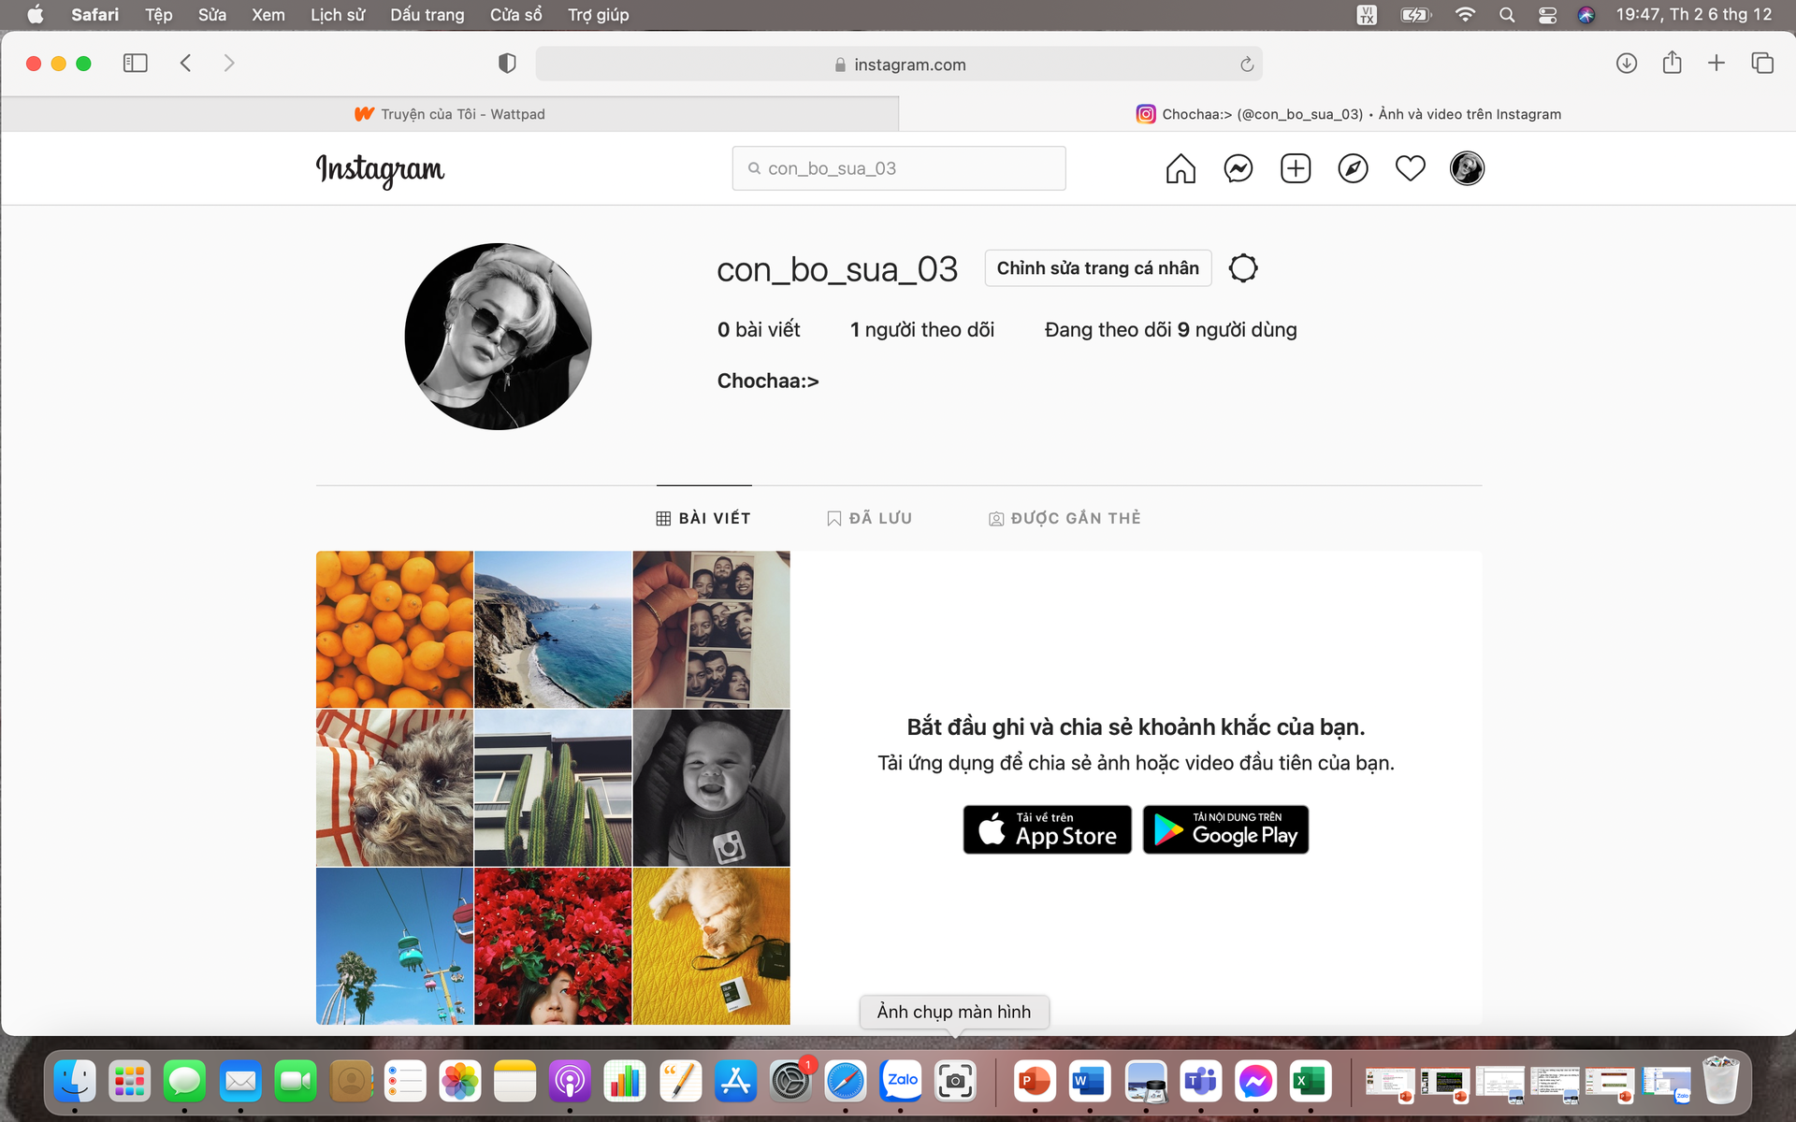Open Instagram Messenger direct messages icon
The height and width of the screenshot is (1122, 1796).
pyautogui.click(x=1238, y=168)
